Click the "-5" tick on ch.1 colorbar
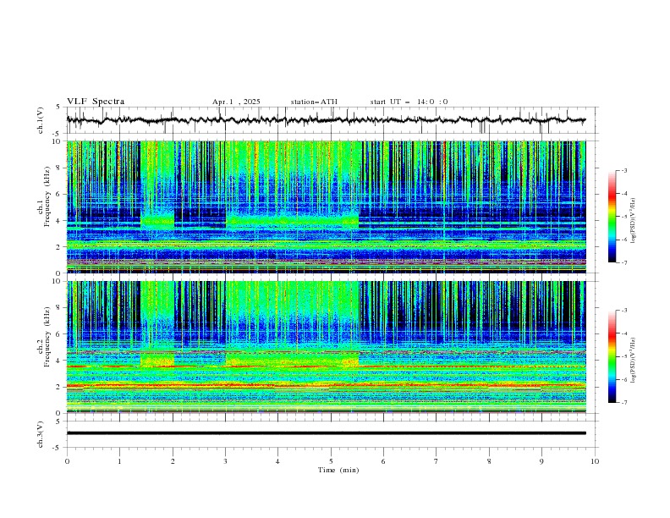The width and height of the screenshot is (670, 518). 624,217
